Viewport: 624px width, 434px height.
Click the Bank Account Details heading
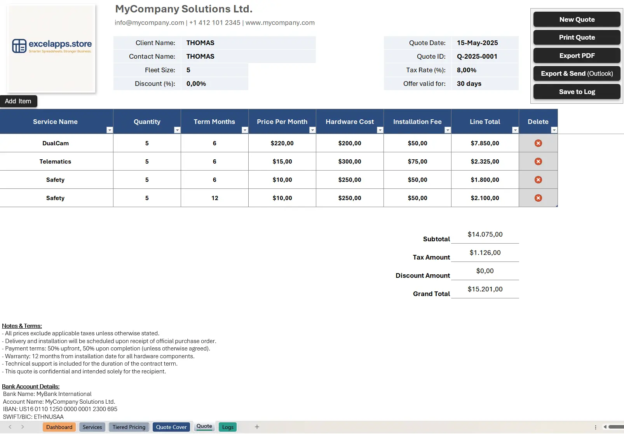click(x=31, y=387)
